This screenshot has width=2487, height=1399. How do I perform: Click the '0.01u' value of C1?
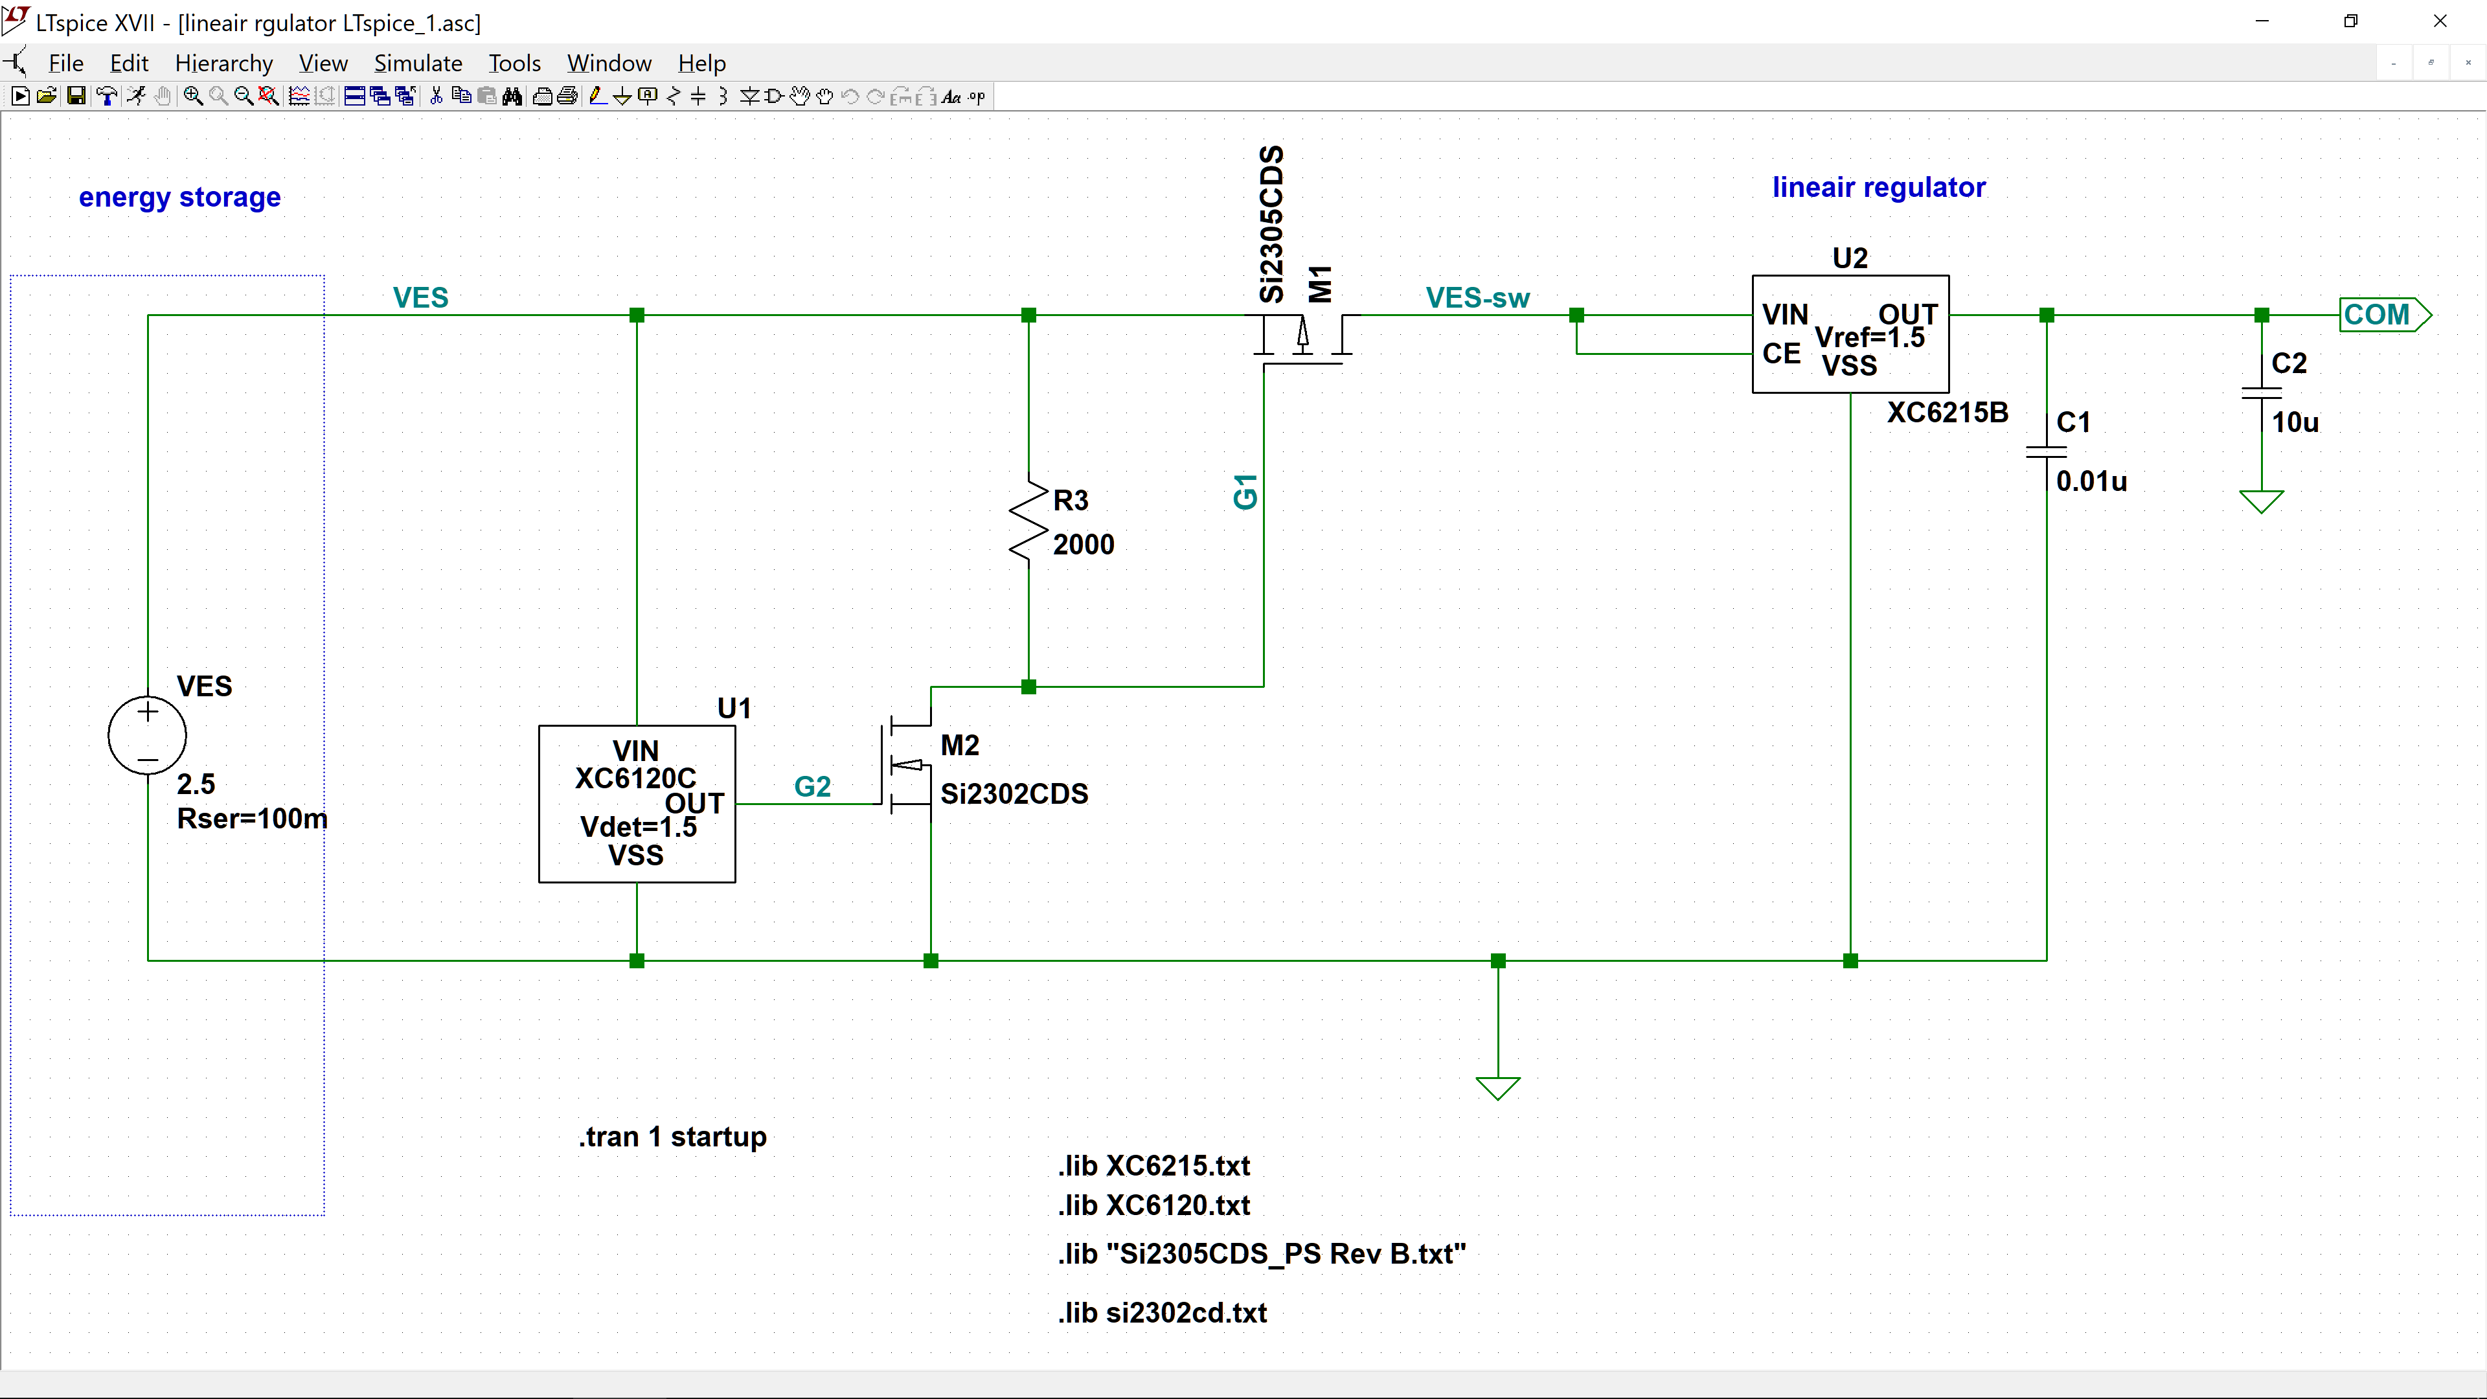(x=2091, y=481)
